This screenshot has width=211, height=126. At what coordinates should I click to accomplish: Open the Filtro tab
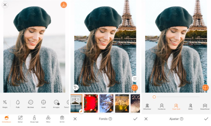[48, 119]
